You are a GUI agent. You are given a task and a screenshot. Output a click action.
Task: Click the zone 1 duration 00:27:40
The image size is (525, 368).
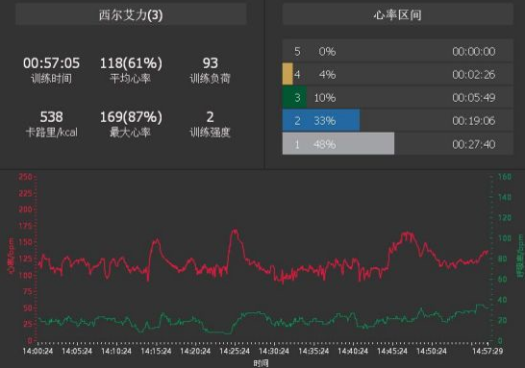point(474,144)
